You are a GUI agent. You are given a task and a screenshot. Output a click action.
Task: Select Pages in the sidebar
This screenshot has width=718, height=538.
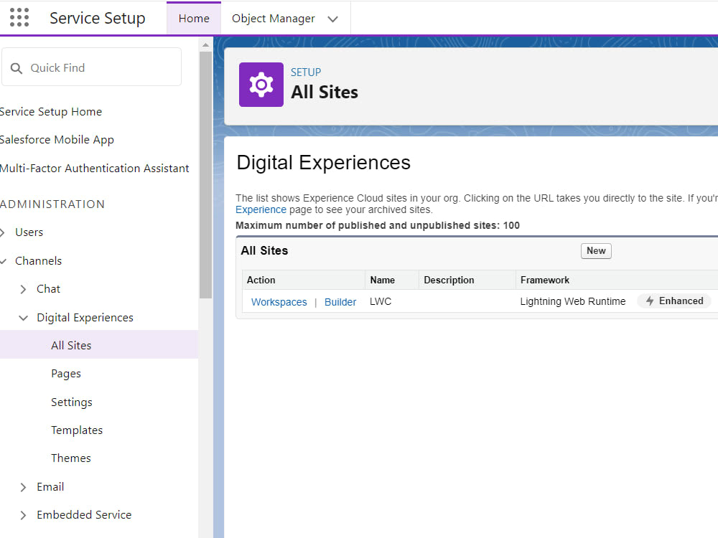click(x=66, y=374)
